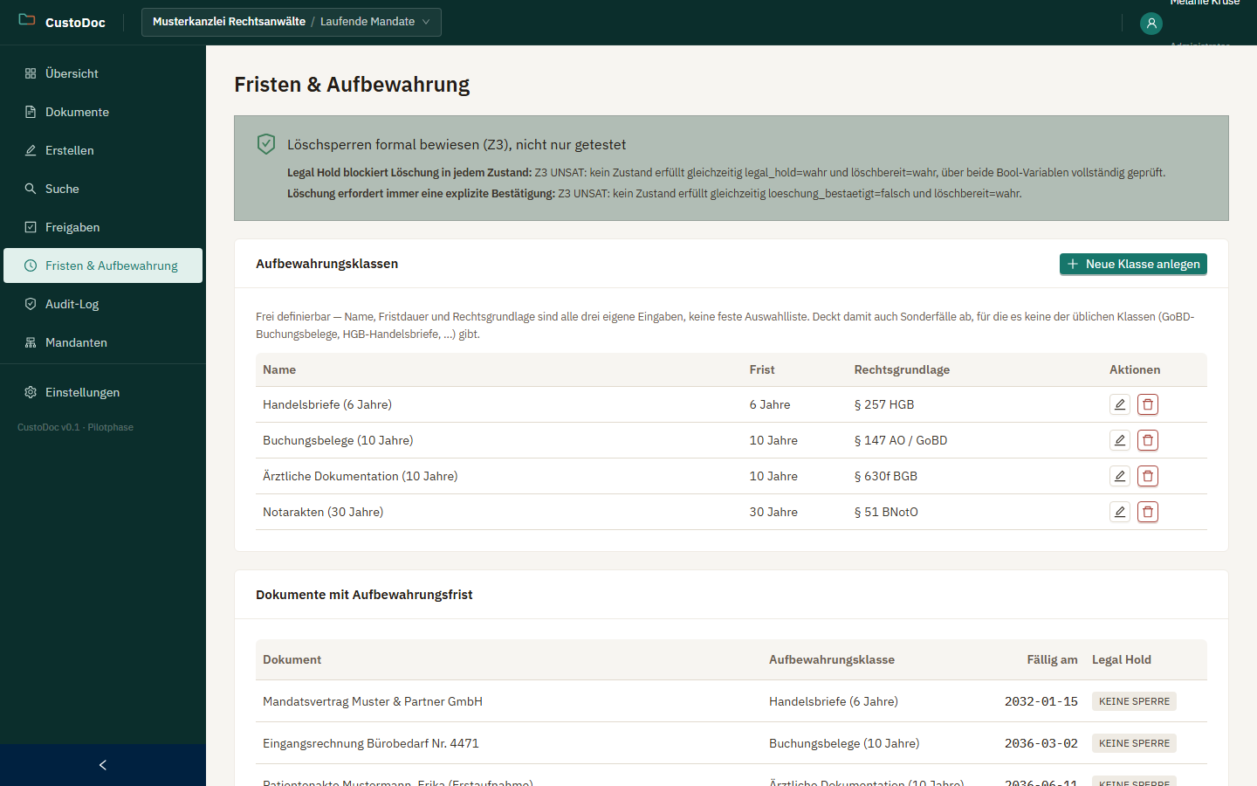Viewport: 1257px width, 786px height.
Task: Go to Übersicht in the sidebar
Action: (103, 73)
